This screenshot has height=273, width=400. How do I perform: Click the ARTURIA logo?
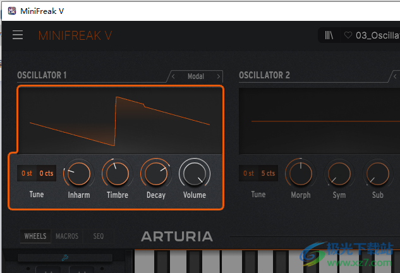177,236
